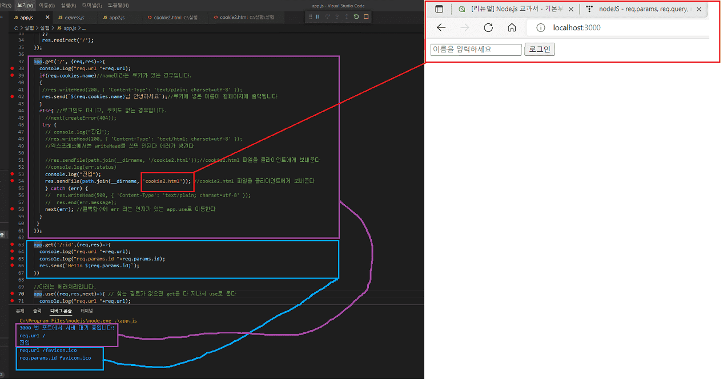Image resolution: width=727 pixels, height=379 pixels.
Task: Click the 이름을 입력하세요 name input field
Action: point(476,50)
